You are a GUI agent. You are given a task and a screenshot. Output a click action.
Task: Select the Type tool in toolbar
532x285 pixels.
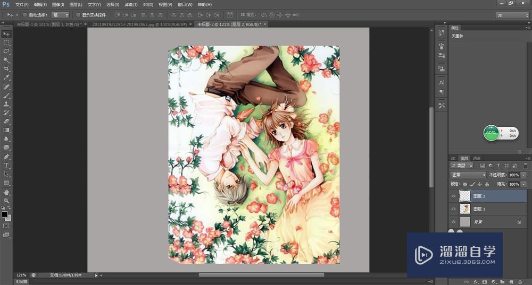click(x=6, y=166)
